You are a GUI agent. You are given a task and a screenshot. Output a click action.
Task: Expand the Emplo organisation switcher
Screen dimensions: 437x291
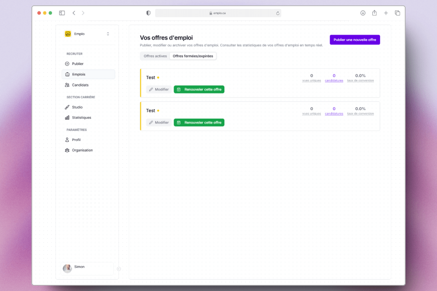pos(108,34)
